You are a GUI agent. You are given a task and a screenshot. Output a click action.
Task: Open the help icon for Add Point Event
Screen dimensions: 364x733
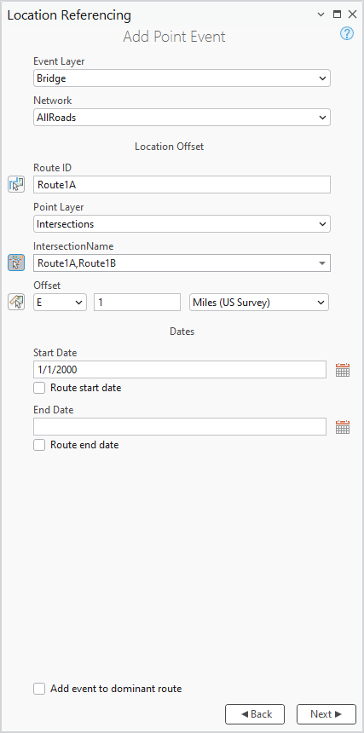347,33
